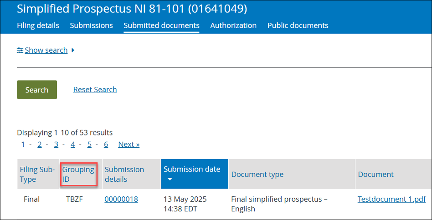Sort by the Grouping ID column header
432x220 pixels.
point(78,175)
